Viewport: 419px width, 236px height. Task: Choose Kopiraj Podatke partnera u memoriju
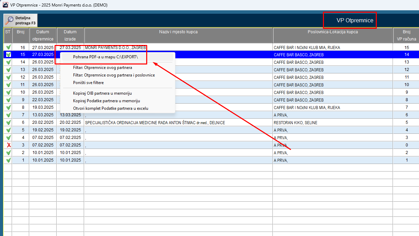click(118, 101)
